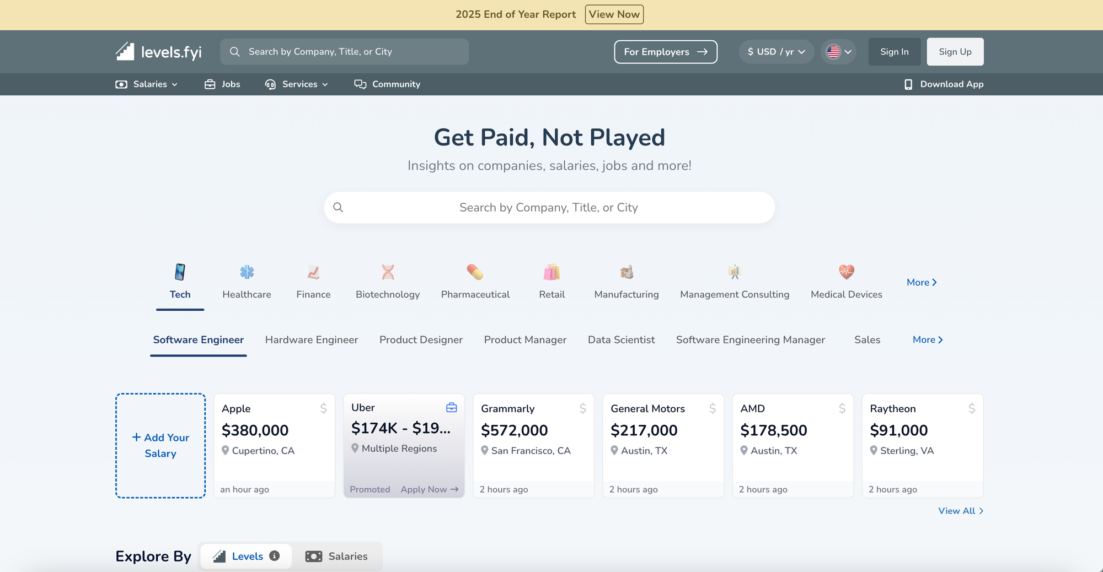This screenshot has width=1103, height=572.
Task: Open the USD / yr currency dropdown
Action: click(776, 52)
